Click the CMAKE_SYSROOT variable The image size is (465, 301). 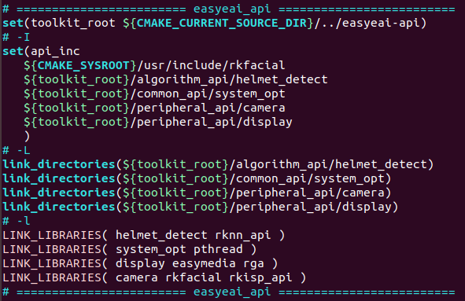[83, 65]
